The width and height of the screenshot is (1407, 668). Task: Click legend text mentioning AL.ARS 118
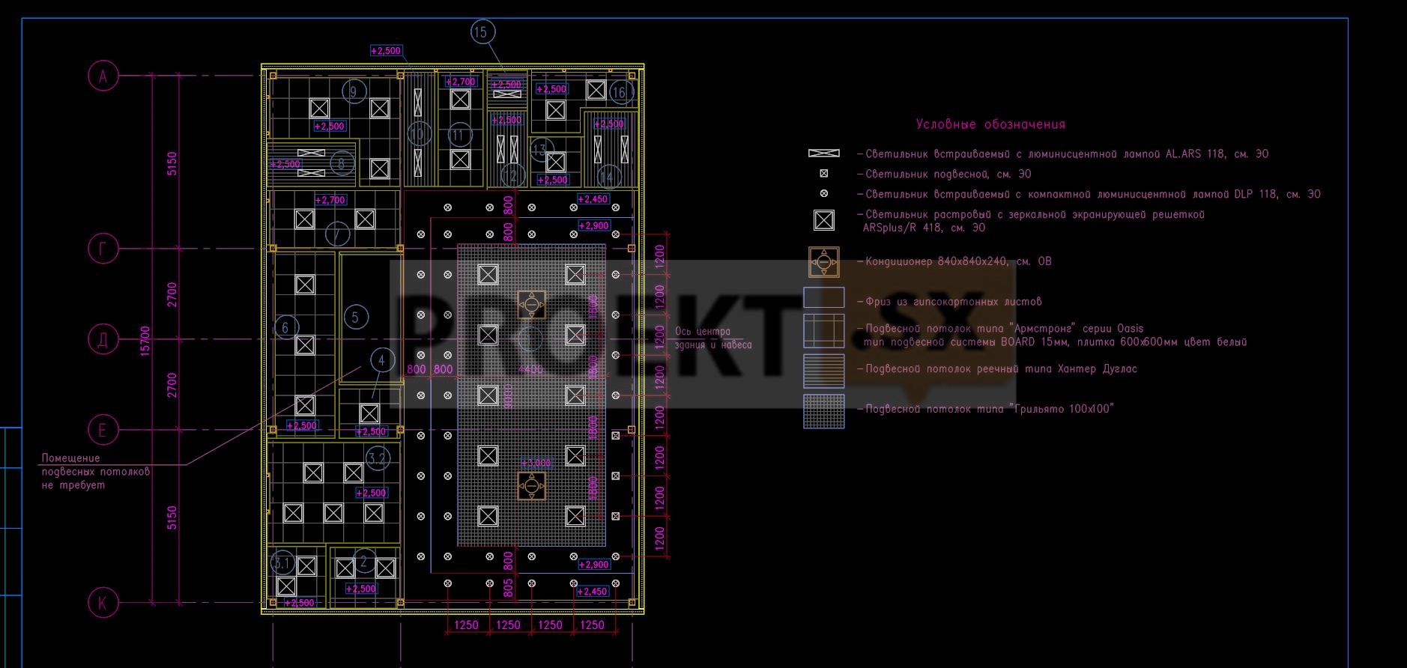click(x=1063, y=154)
